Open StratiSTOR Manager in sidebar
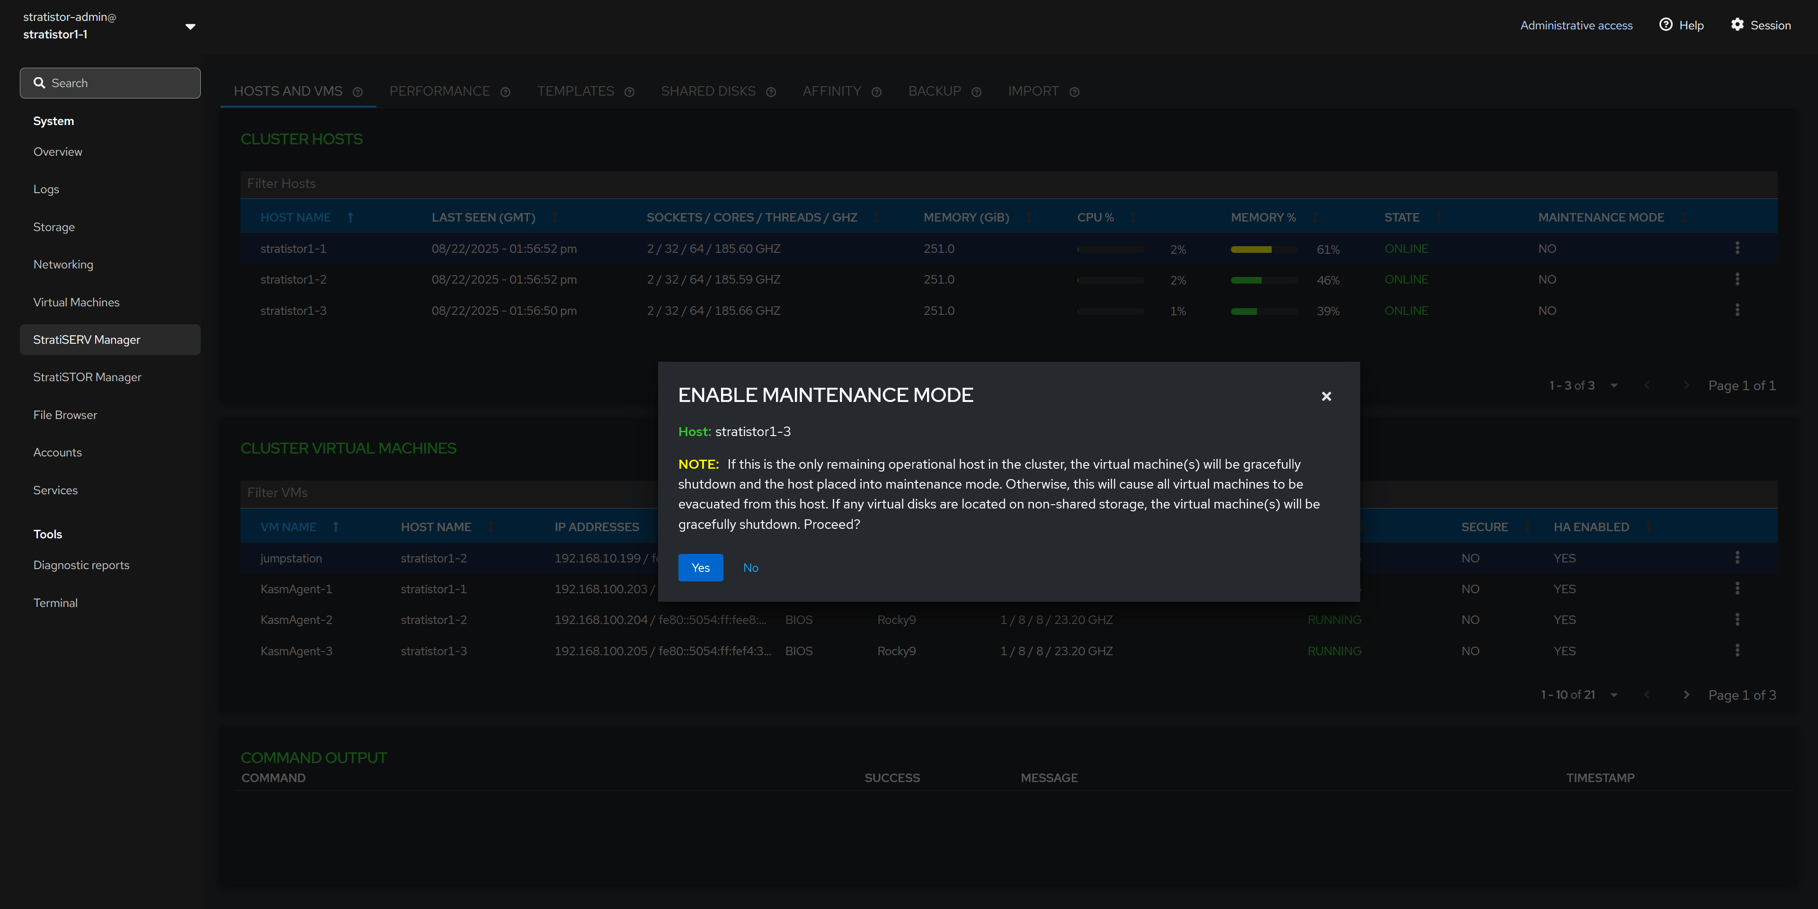This screenshot has width=1818, height=909. pyautogui.click(x=88, y=377)
